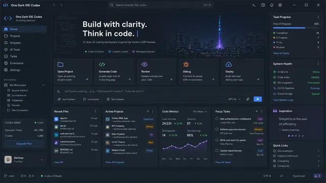The image size is (326, 183).
Task: Attach a file with the paperclip icon
Action: [248, 99]
